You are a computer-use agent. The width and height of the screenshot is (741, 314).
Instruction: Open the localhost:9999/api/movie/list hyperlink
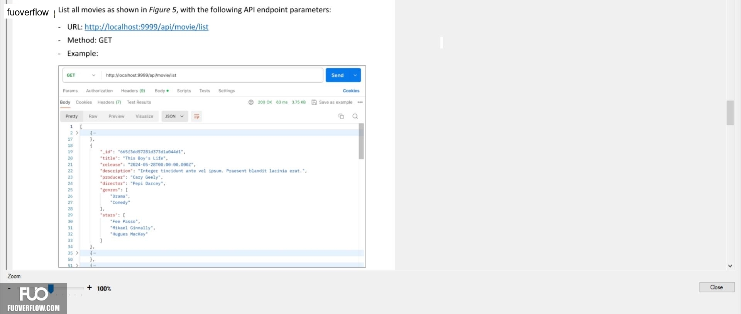click(146, 27)
